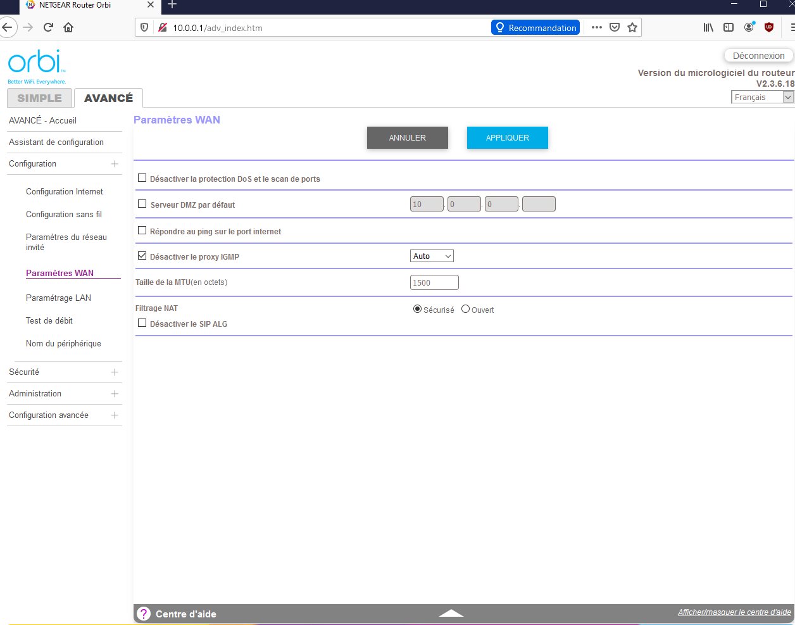Click the APPLIQUER button
The height and width of the screenshot is (625, 795).
pyautogui.click(x=507, y=137)
